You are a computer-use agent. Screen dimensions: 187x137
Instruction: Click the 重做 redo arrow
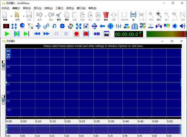(x=51, y=15)
